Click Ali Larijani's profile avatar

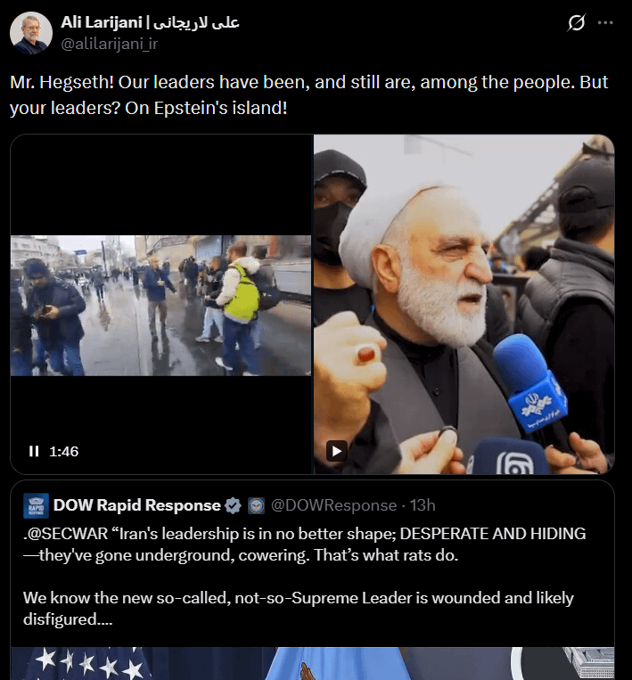point(30,33)
